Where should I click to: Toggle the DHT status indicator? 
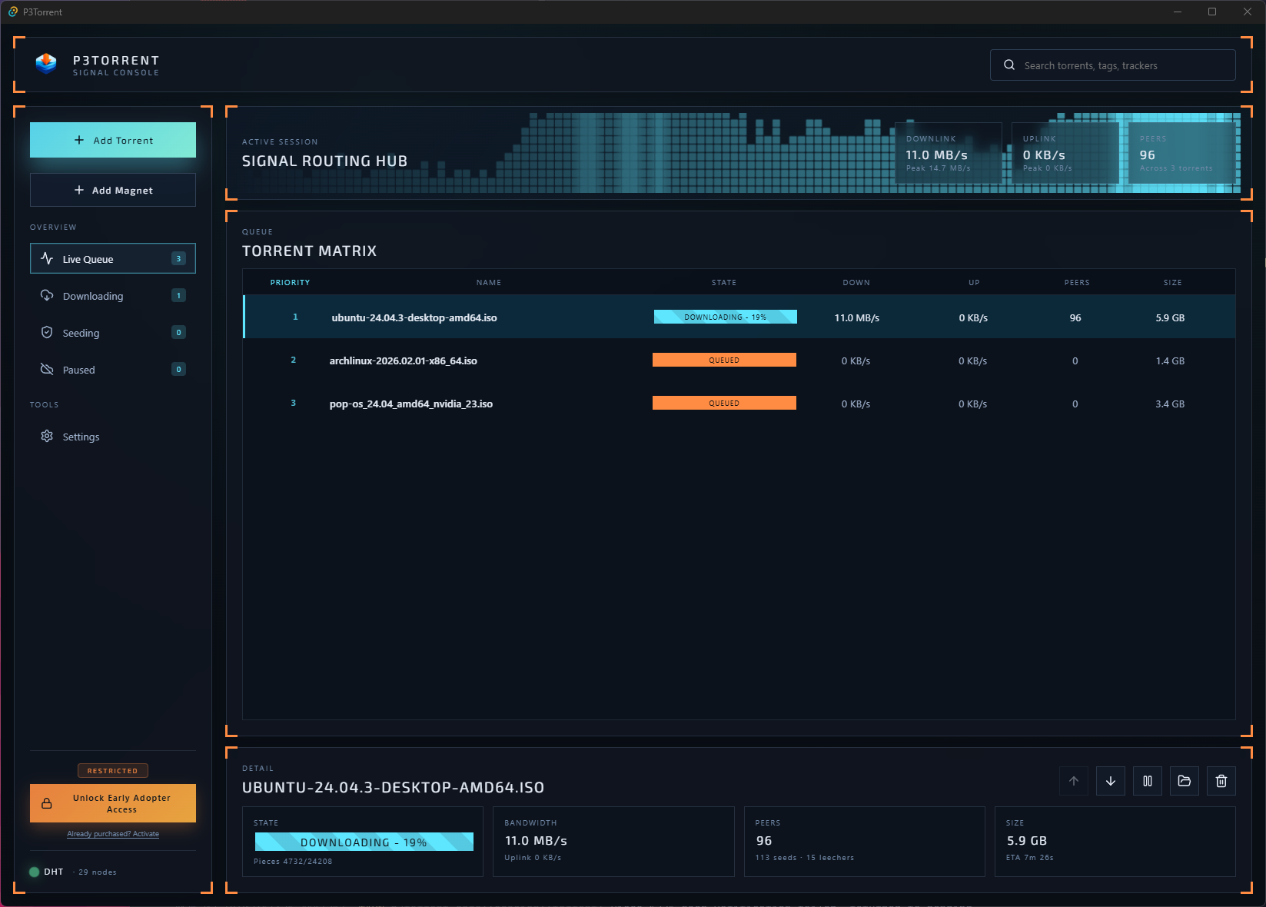pos(34,872)
